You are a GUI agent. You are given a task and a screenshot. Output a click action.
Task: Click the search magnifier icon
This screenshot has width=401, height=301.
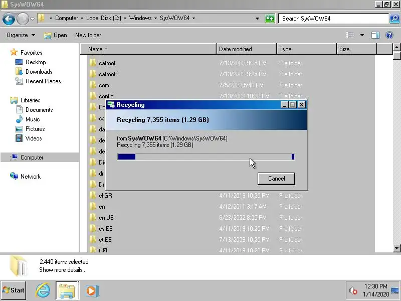(x=394, y=19)
